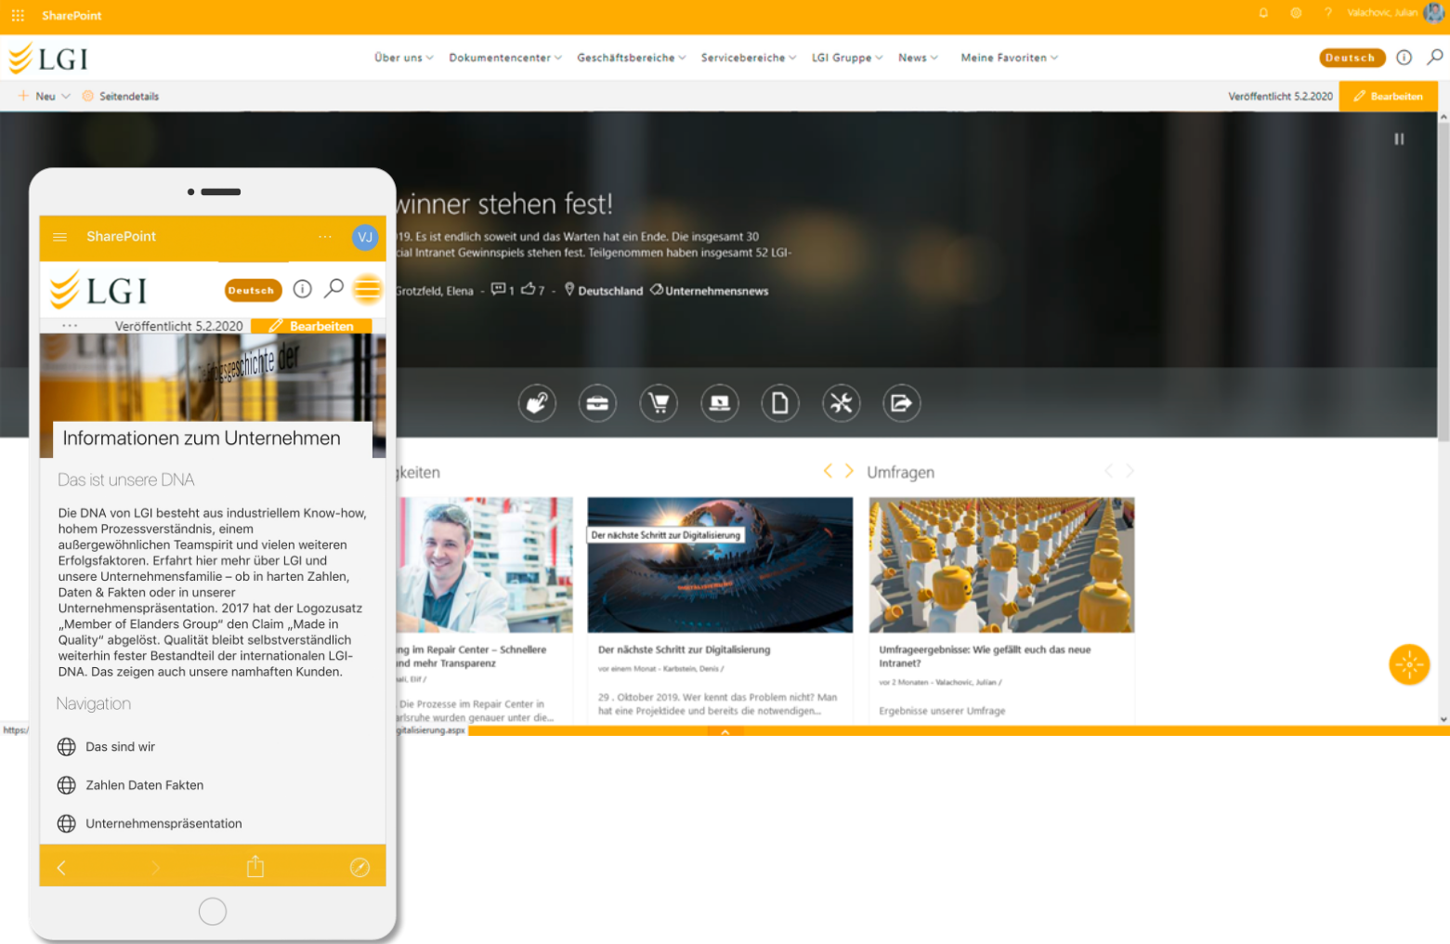
Task: Click the share arrow quick link icon
Action: point(902,403)
